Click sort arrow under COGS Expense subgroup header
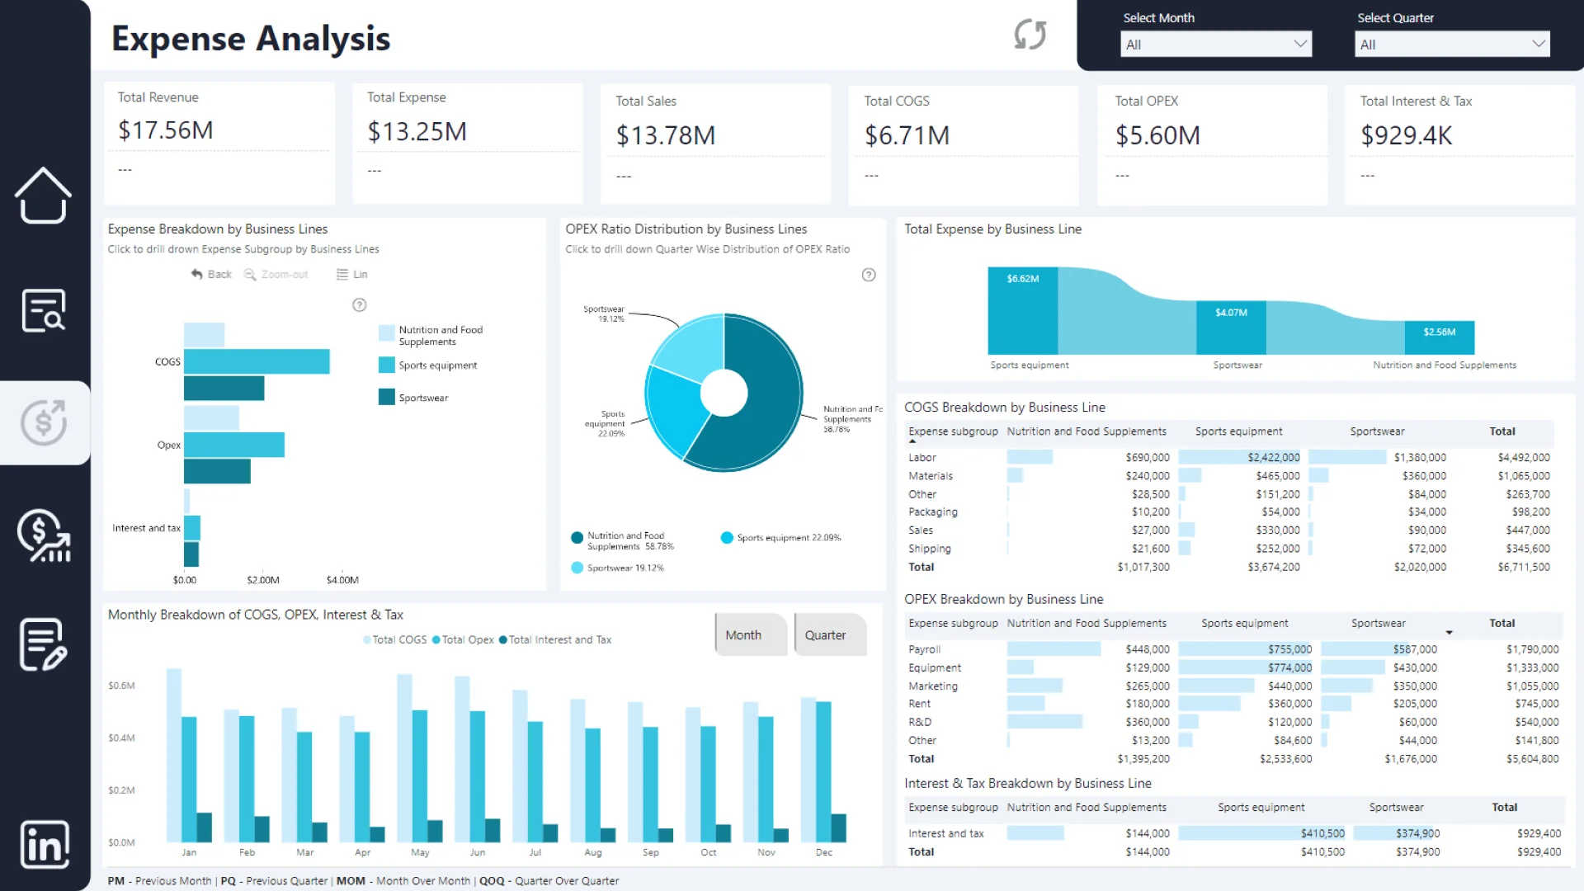Viewport: 1584px width, 891px height. pyautogui.click(x=912, y=441)
